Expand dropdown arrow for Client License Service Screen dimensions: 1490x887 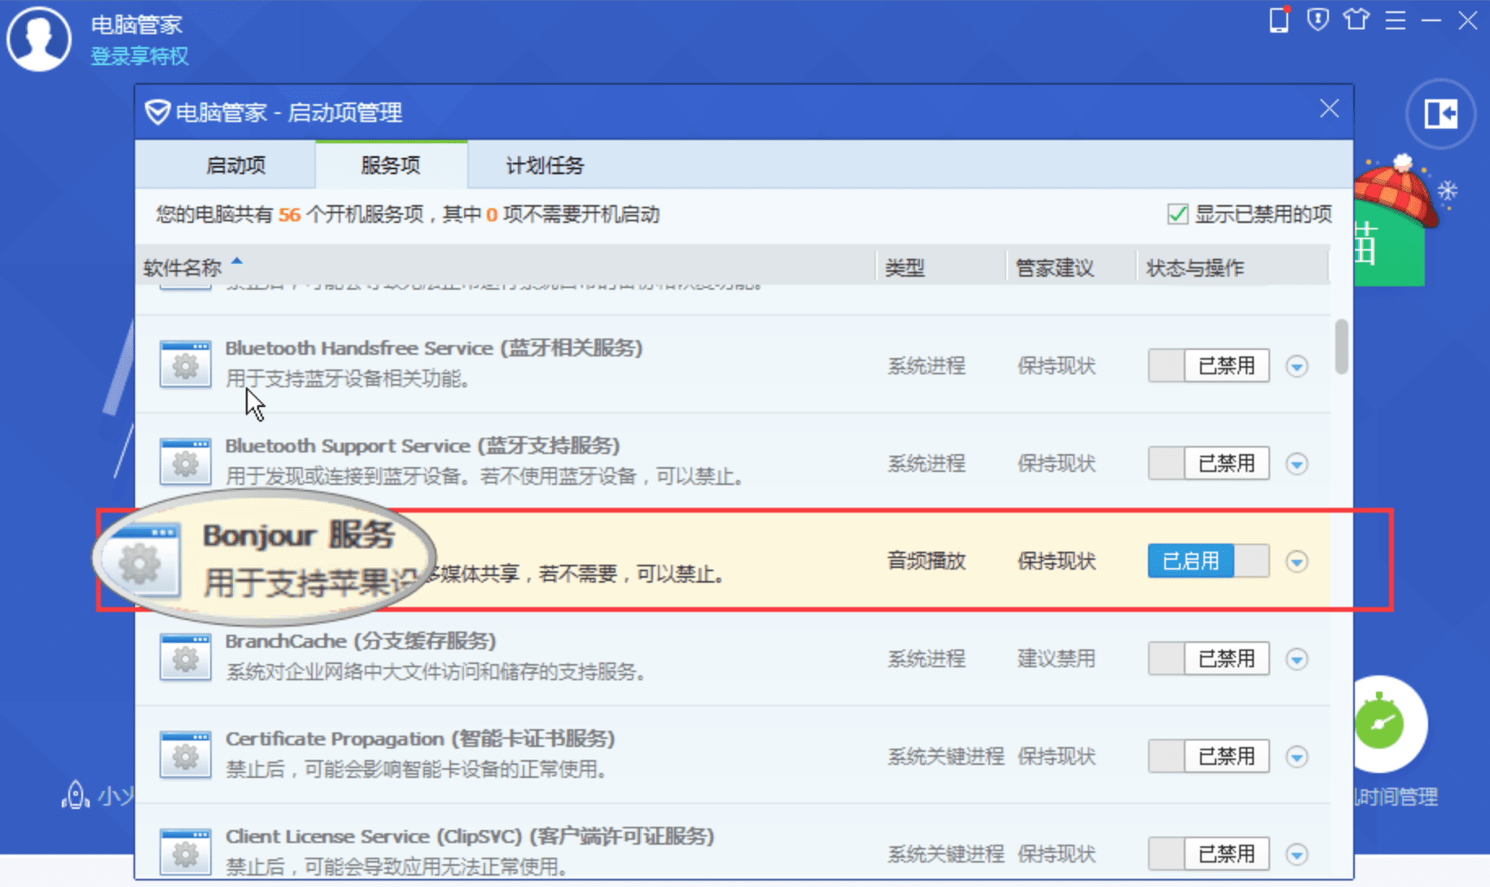pos(1297,854)
